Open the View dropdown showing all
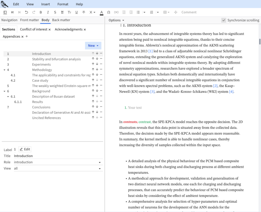The width and height of the screenshot is (261, 212). tap(58, 168)
